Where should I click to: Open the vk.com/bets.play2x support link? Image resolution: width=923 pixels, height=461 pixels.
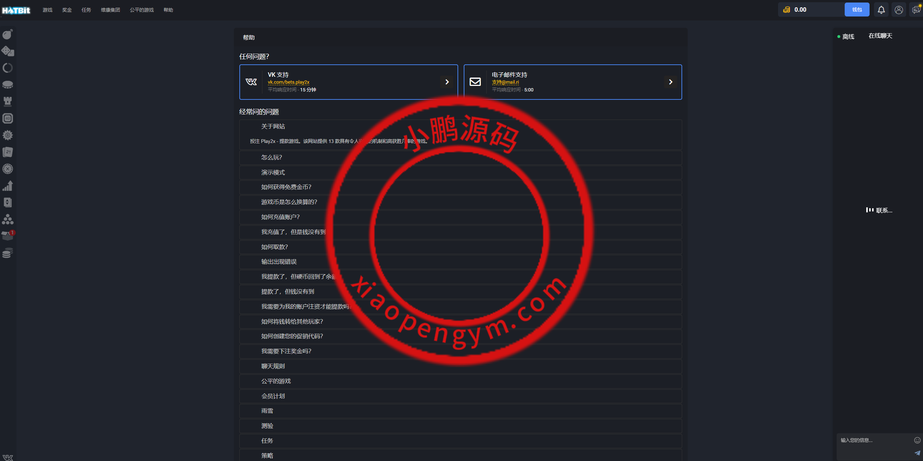point(288,82)
